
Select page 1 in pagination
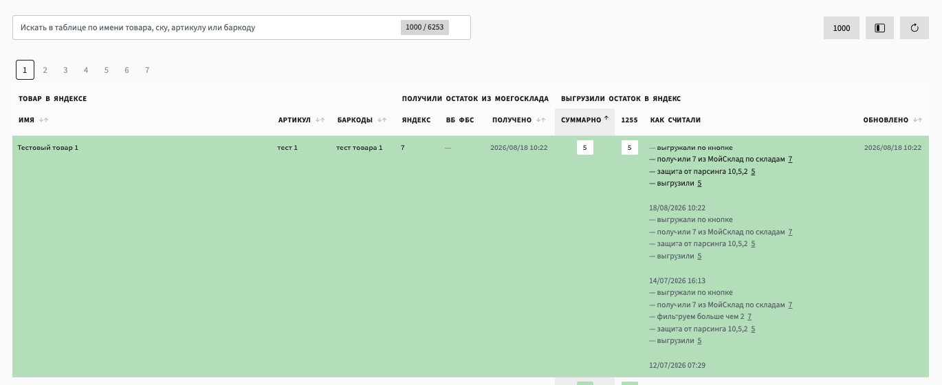[25, 69]
